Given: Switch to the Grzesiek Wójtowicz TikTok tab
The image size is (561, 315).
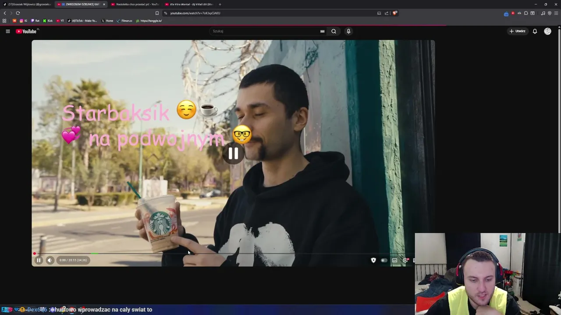Looking at the screenshot, I should coord(27,4).
